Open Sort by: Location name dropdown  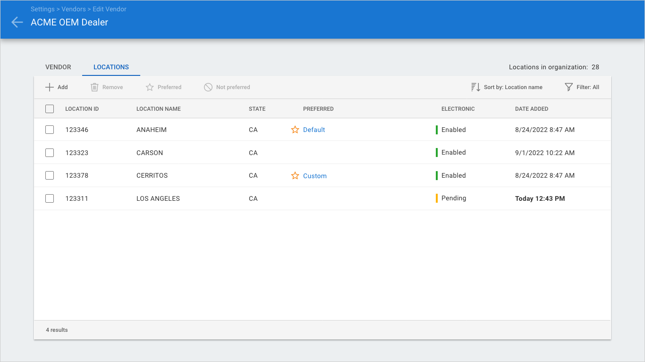click(x=507, y=87)
